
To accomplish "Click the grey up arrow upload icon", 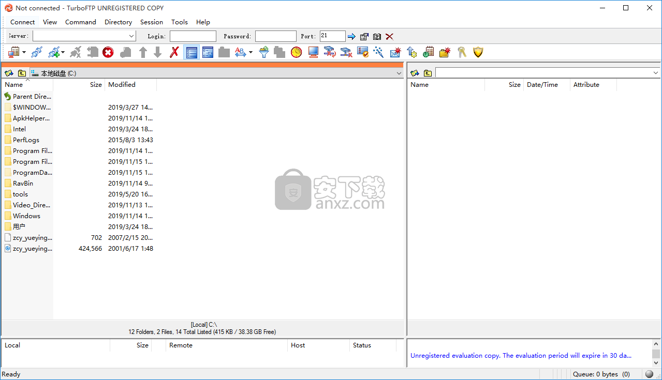I will (143, 52).
